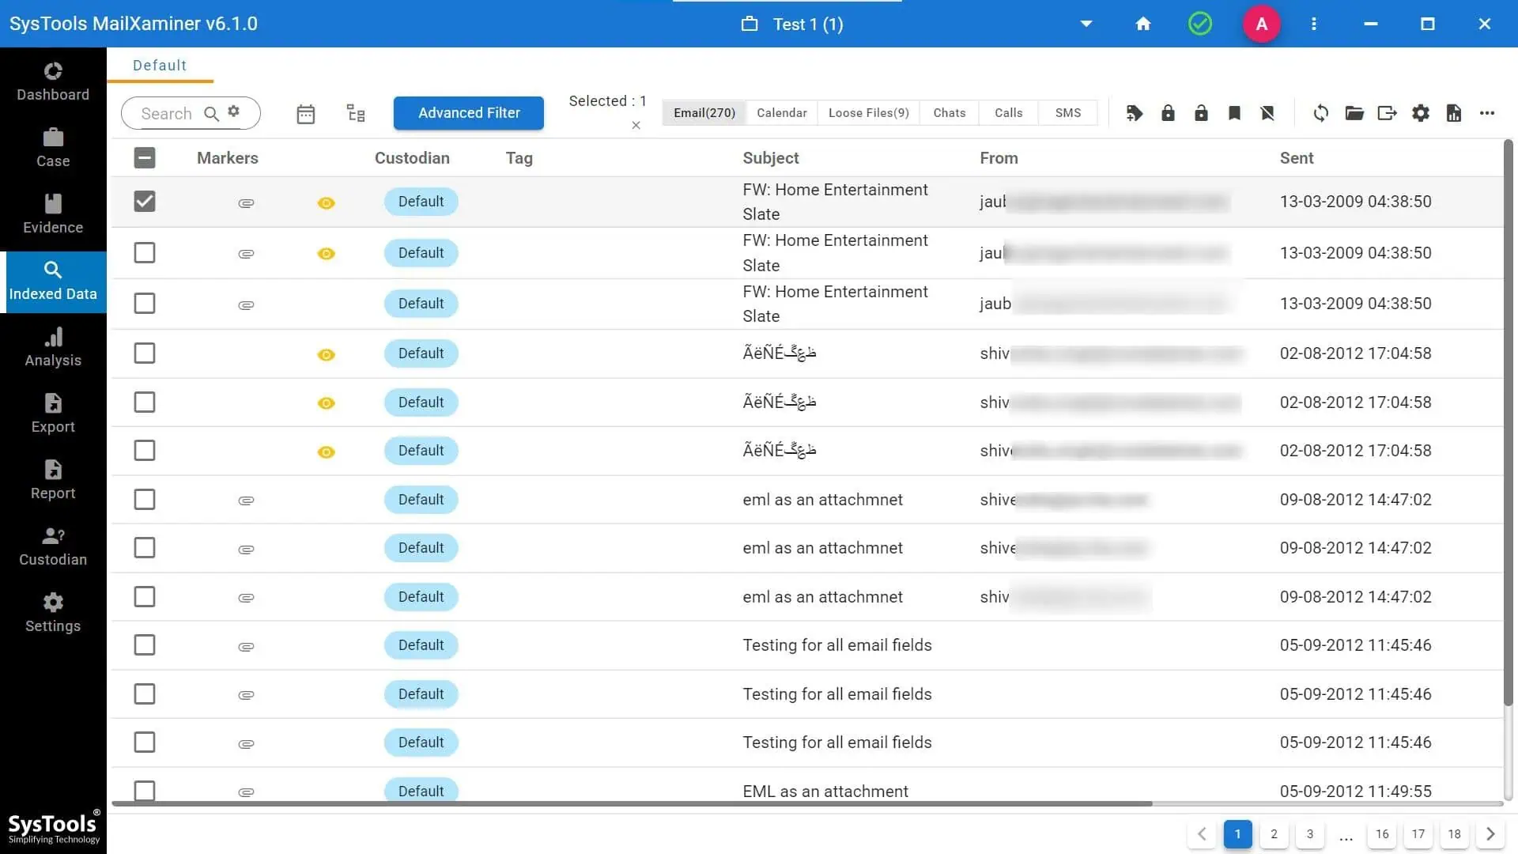Click the refresh sync icon

pyautogui.click(x=1321, y=113)
